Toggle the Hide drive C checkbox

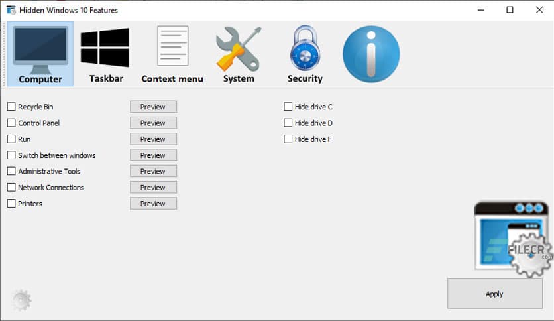[288, 107]
